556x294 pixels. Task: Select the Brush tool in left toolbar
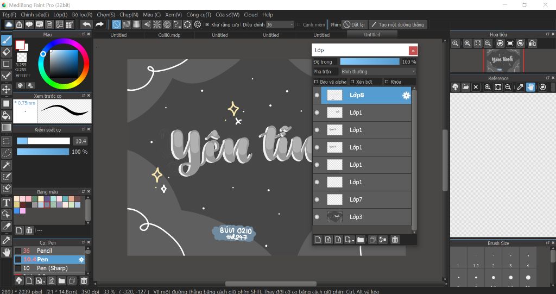[7, 40]
